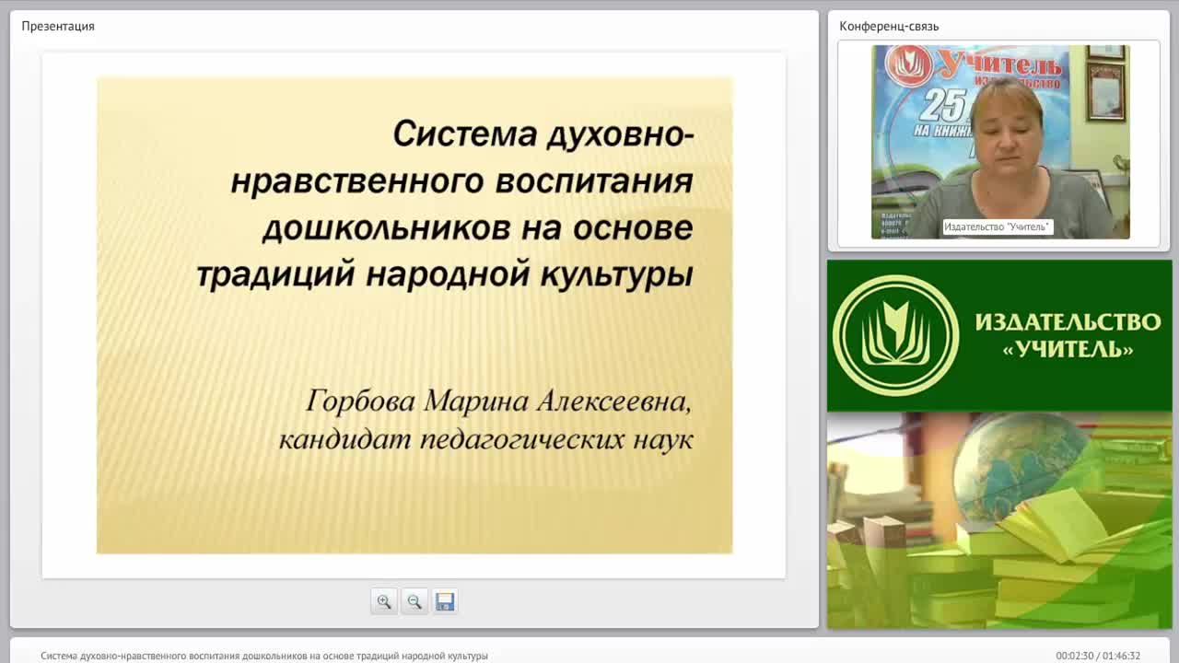This screenshot has height=663, width=1179.
Task: Click the Конференц-связь panel header
Action: click(889, 26)
